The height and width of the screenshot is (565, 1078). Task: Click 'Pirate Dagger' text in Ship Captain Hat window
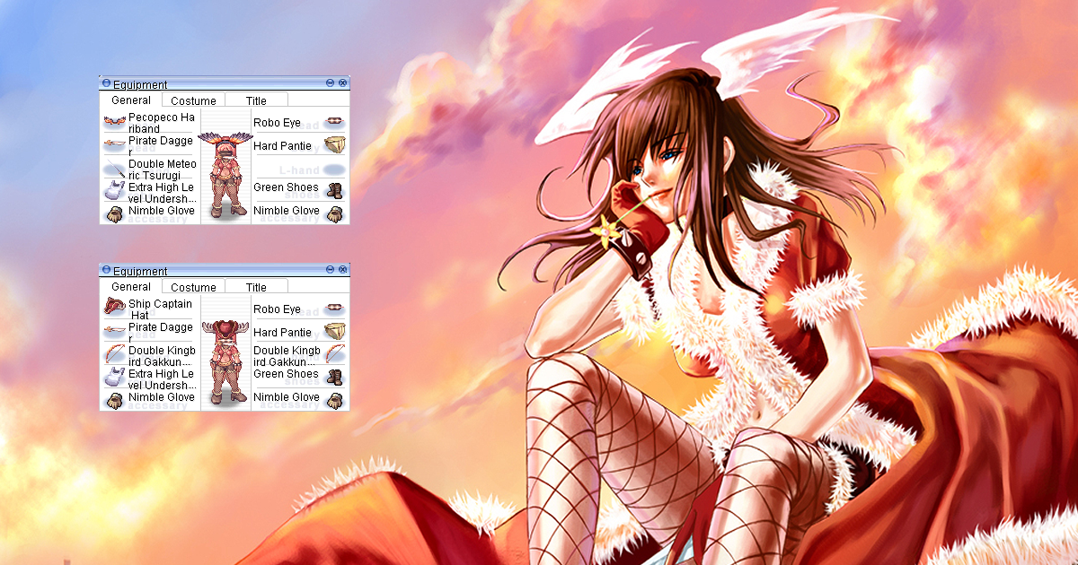click(161, 333)
